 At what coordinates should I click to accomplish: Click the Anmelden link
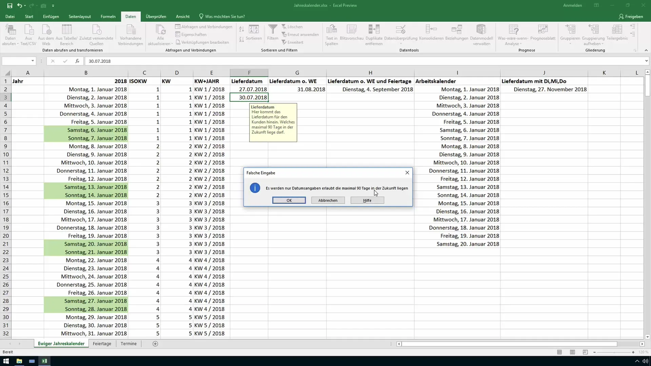click(x=572, y=5)
